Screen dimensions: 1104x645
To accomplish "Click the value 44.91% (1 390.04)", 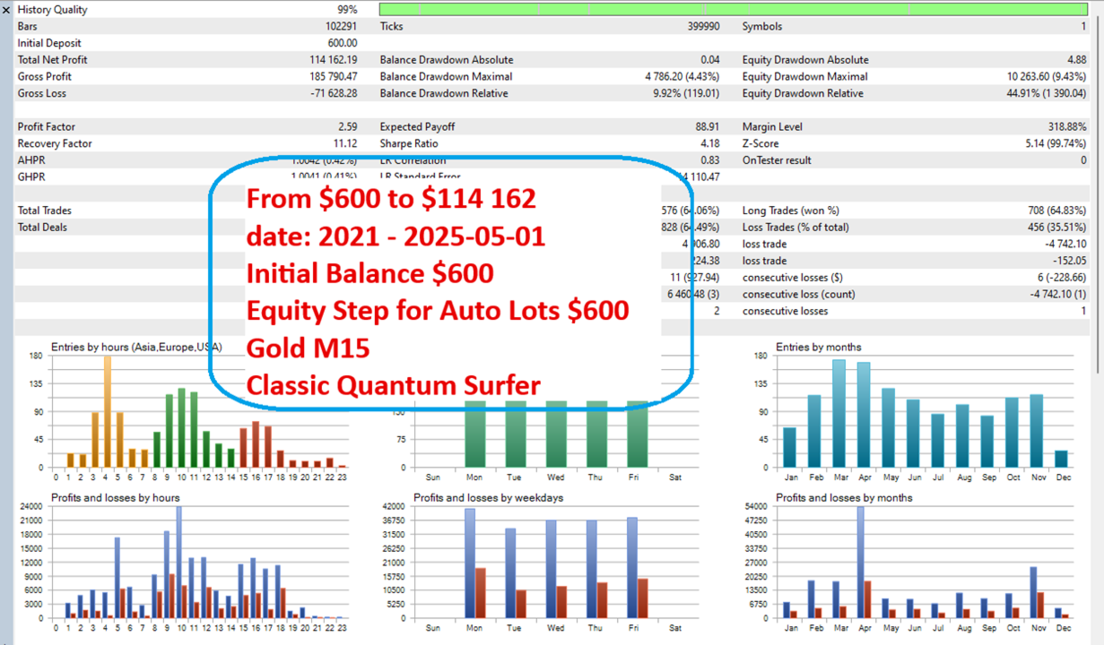I will coord(1046,93).
